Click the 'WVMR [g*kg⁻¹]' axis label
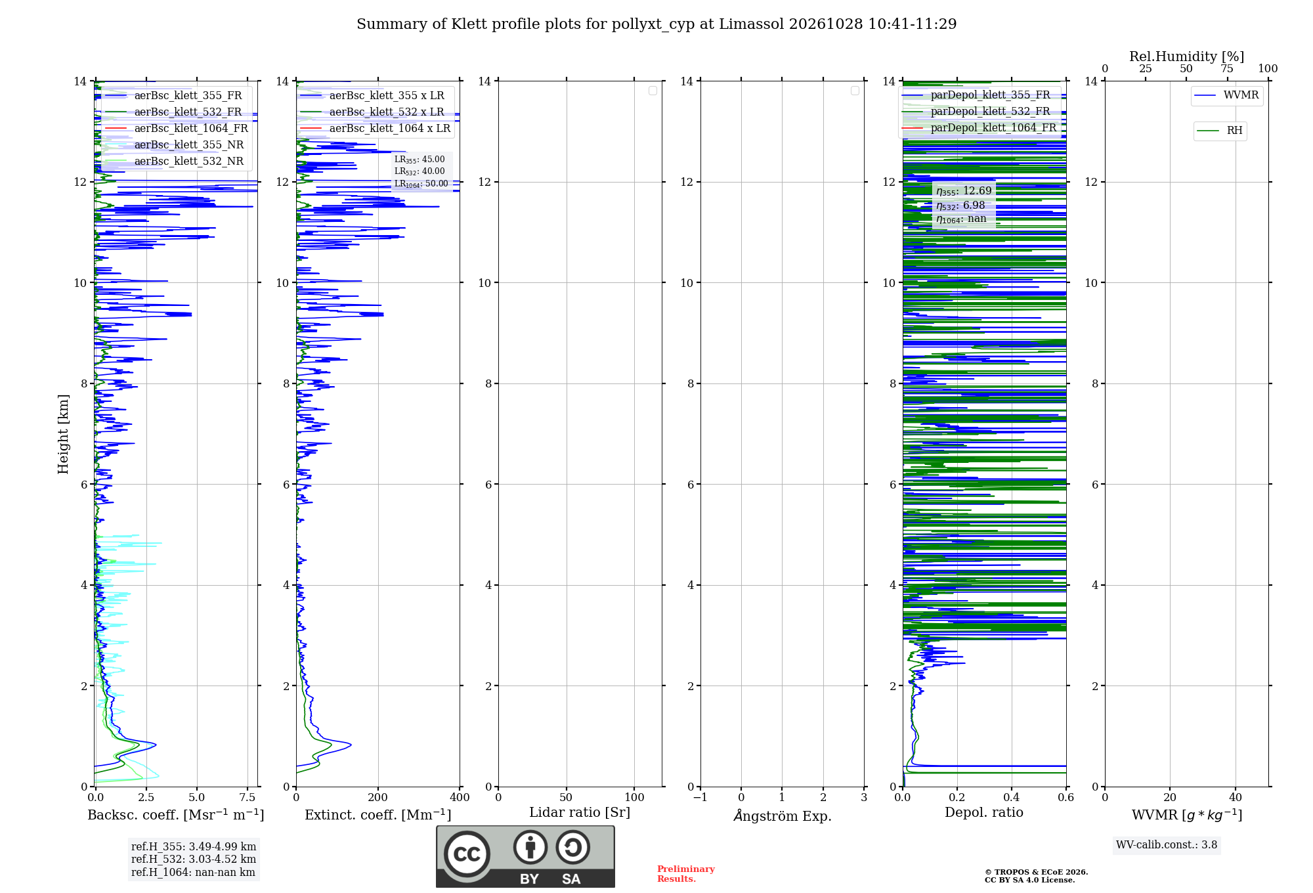Image resolution: width=1313 pixels, height=893 pixels. (x=1187, y=815)
